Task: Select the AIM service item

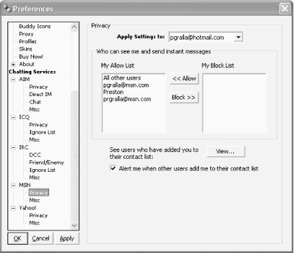Action: pos(24,79)
